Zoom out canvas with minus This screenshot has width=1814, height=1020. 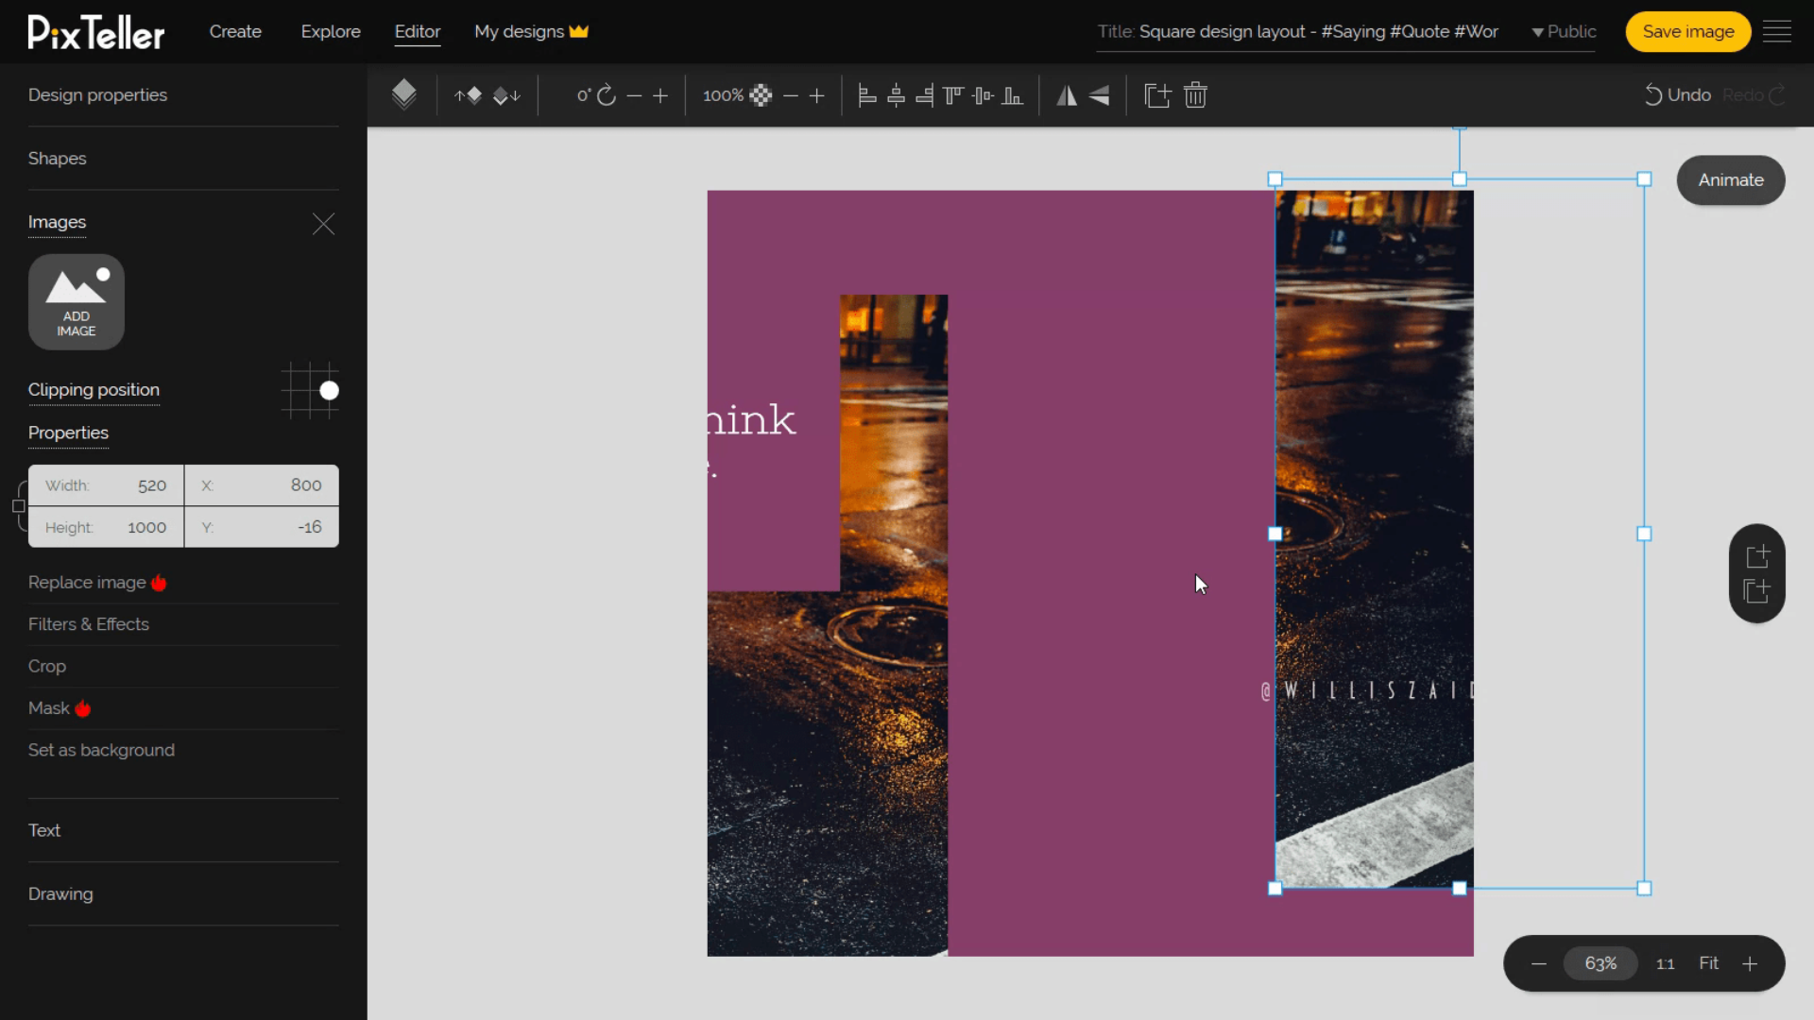tap(1539, 963)
